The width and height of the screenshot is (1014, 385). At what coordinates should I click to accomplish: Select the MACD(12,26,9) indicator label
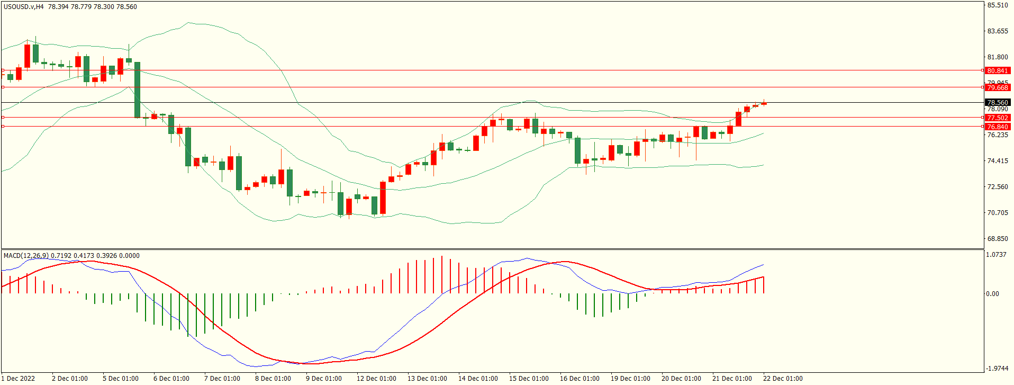(x=26, y=256)
